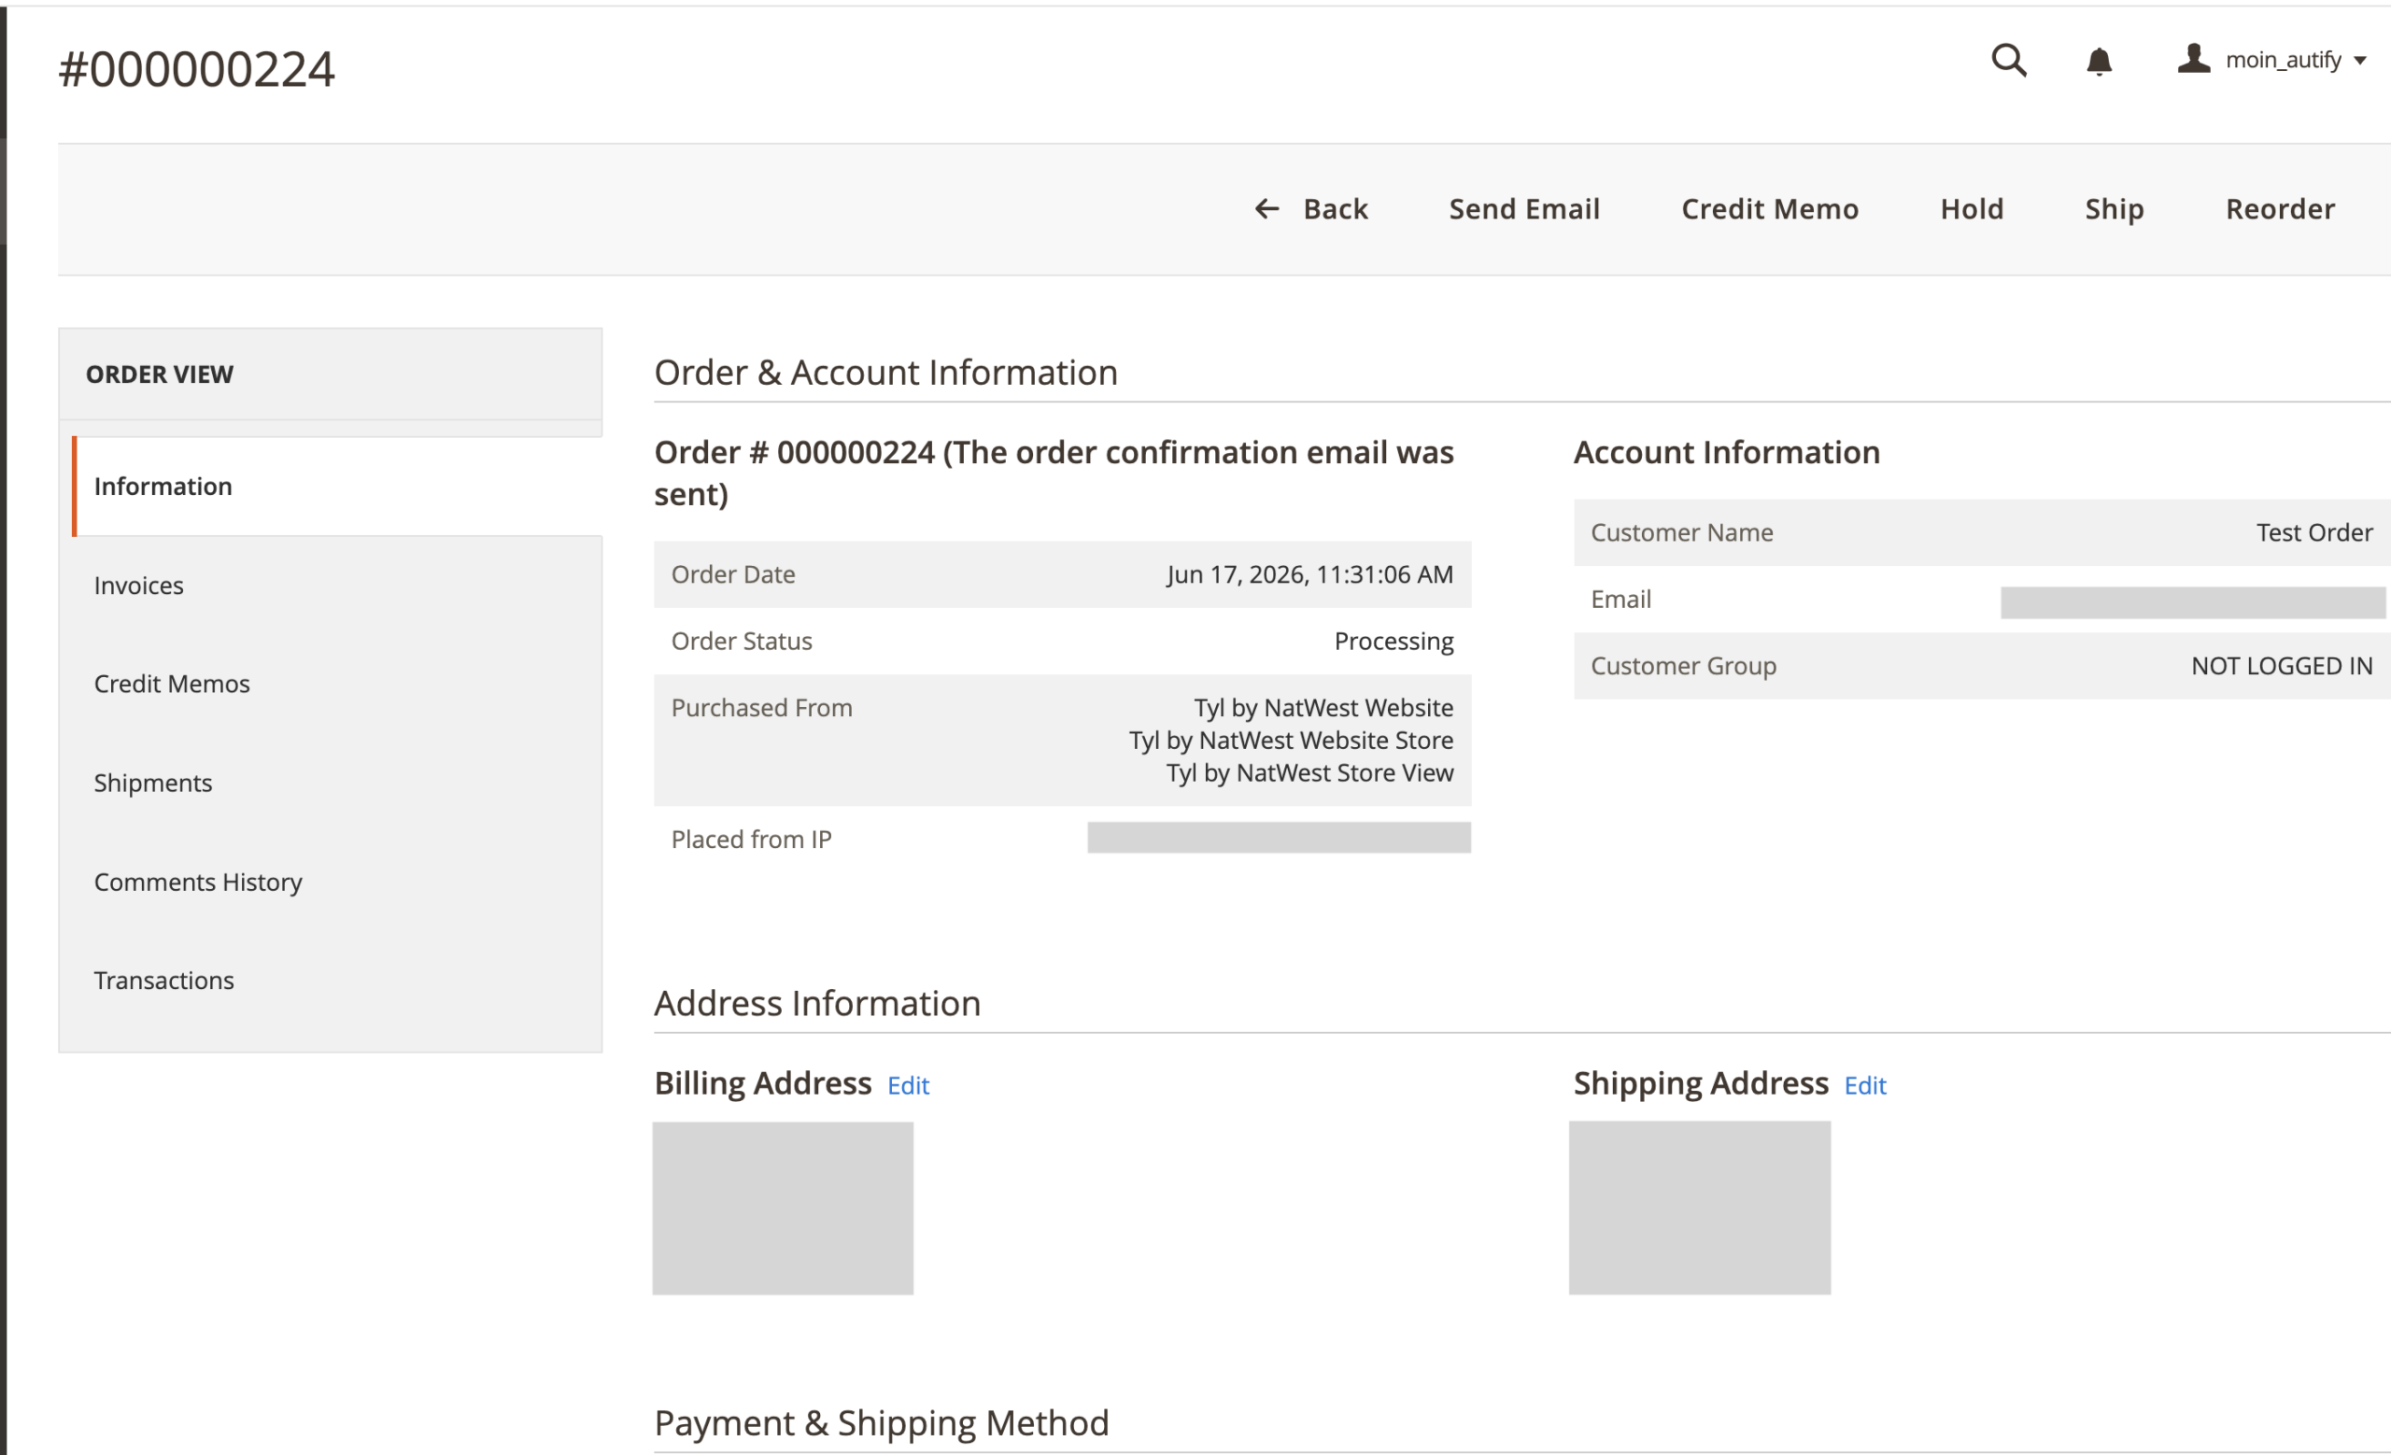Select the Information tab in Order View

coord(337,486)
